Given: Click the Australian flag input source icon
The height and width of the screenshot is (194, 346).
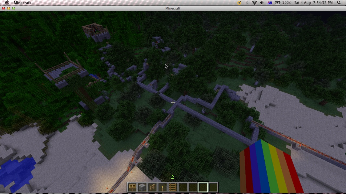Looking at the screenshot, I should point(269,3).
